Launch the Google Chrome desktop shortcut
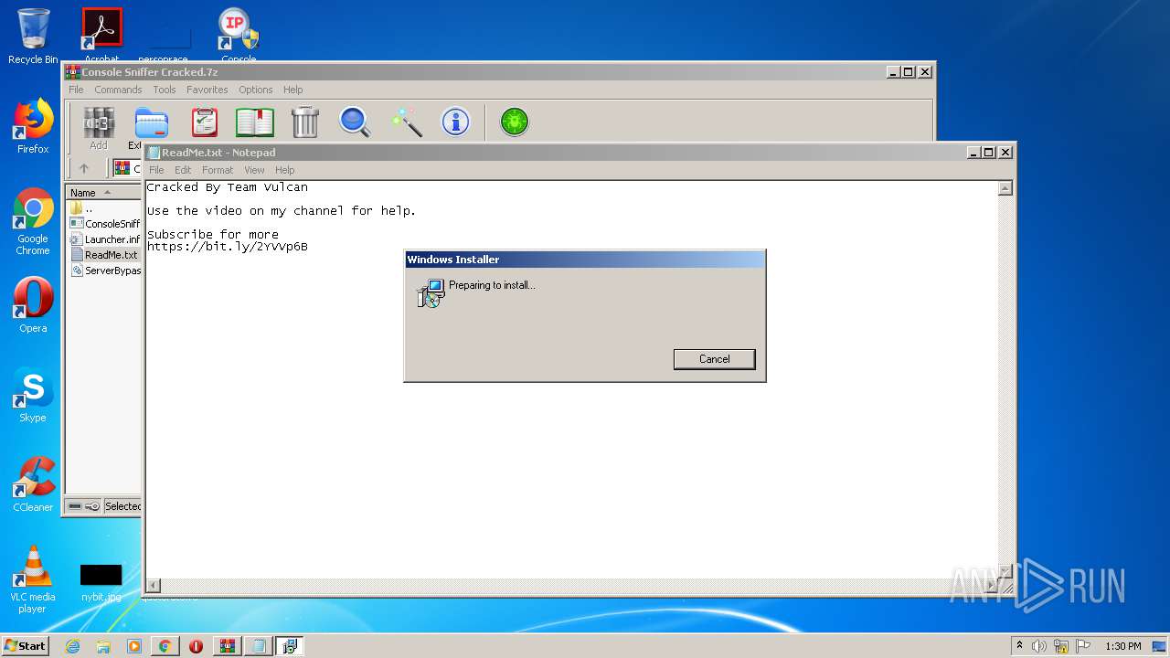The image size is (1170, 658). point(33,221)
